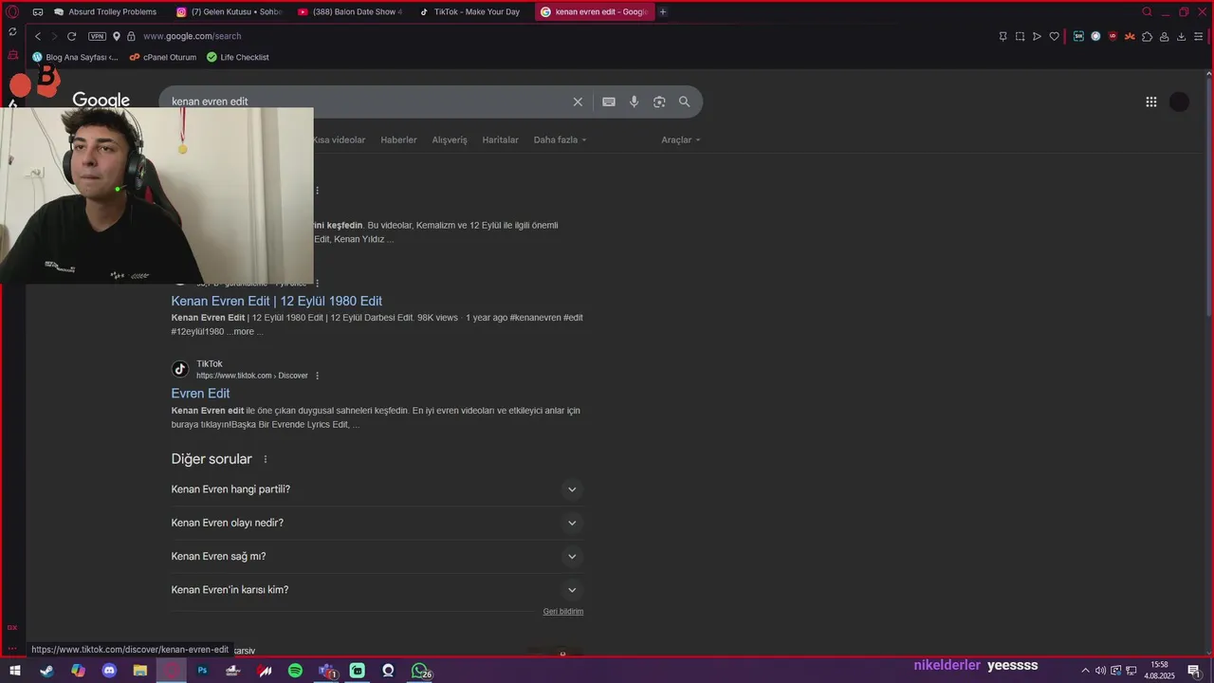Switch to TikTok Make Your Day tab
This screenshot has width=1214, height=683.
click(x=471, y=12)
